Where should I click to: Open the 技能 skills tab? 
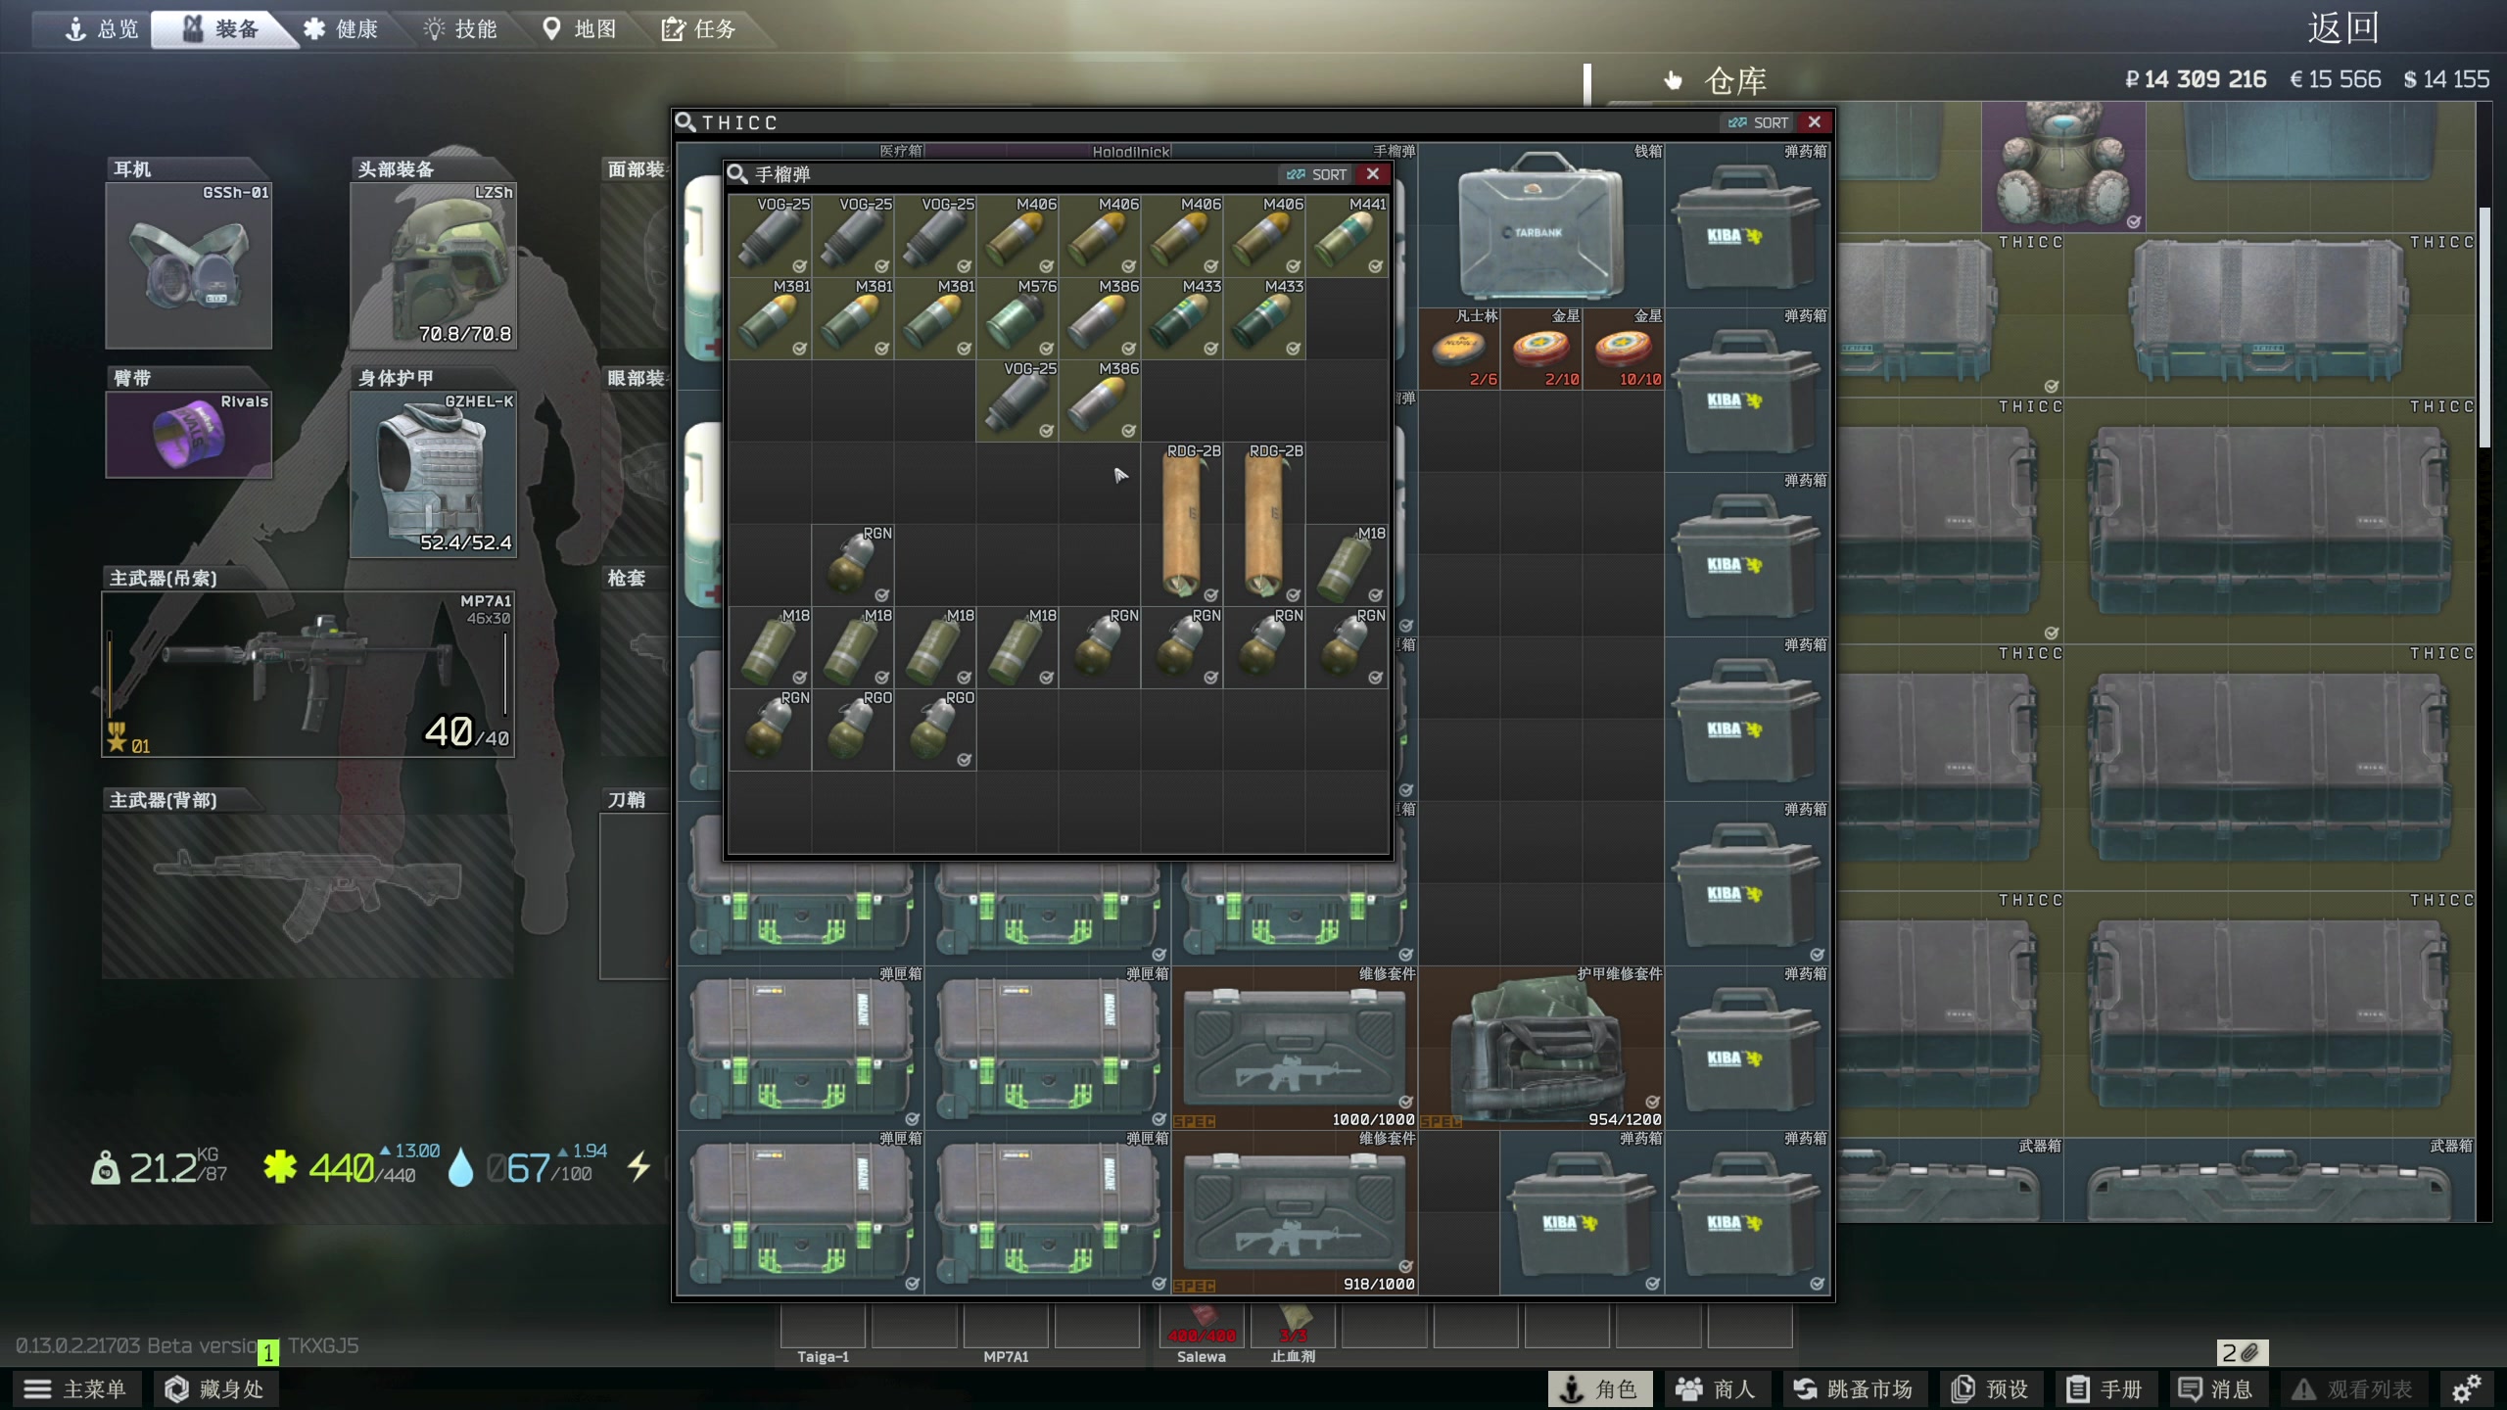tap(460, 28)
